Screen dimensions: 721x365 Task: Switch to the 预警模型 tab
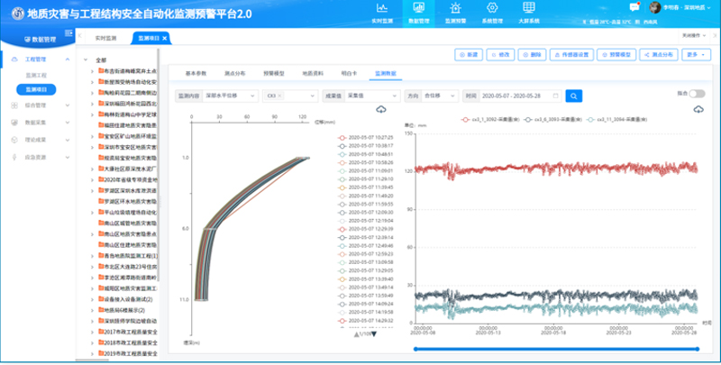click(276, 72)
